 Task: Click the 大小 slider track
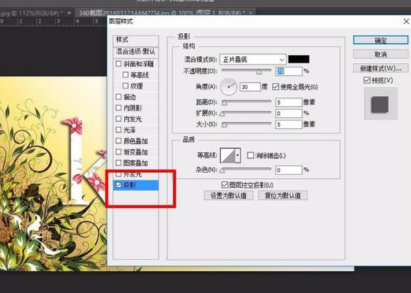(x=247, y=123)
